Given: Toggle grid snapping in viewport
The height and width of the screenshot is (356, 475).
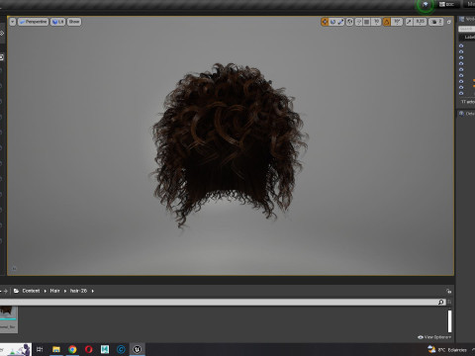Looking at the screenshot, I should tap(367, 22).
